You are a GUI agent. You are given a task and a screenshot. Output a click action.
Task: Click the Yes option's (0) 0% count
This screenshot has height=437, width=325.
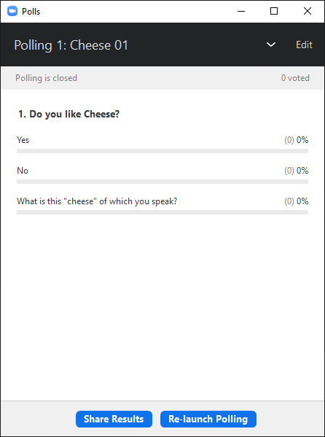(x=297, y=140)
